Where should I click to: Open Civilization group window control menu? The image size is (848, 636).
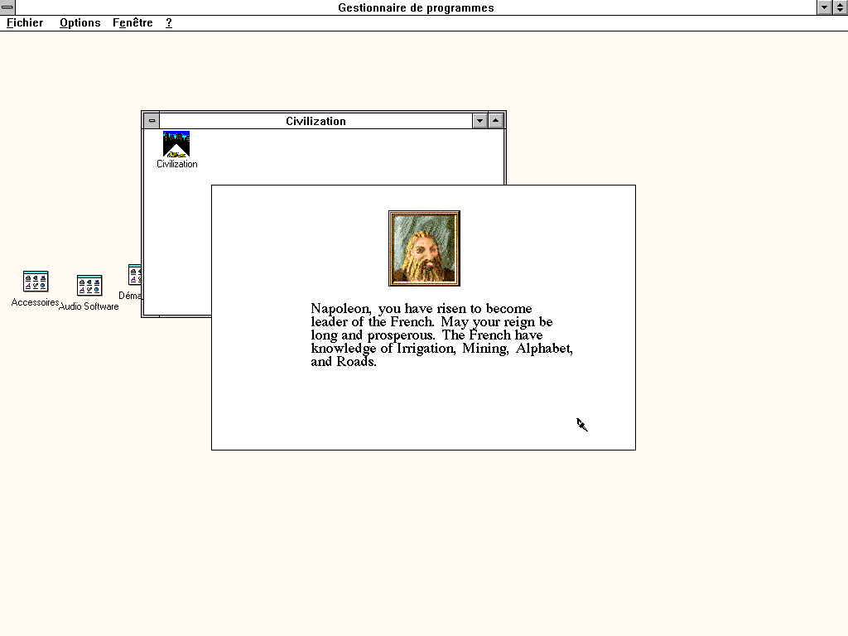152,121
